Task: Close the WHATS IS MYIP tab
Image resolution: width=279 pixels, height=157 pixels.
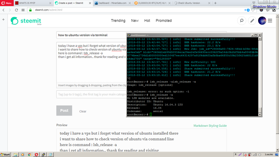Action: pos(50,3)
